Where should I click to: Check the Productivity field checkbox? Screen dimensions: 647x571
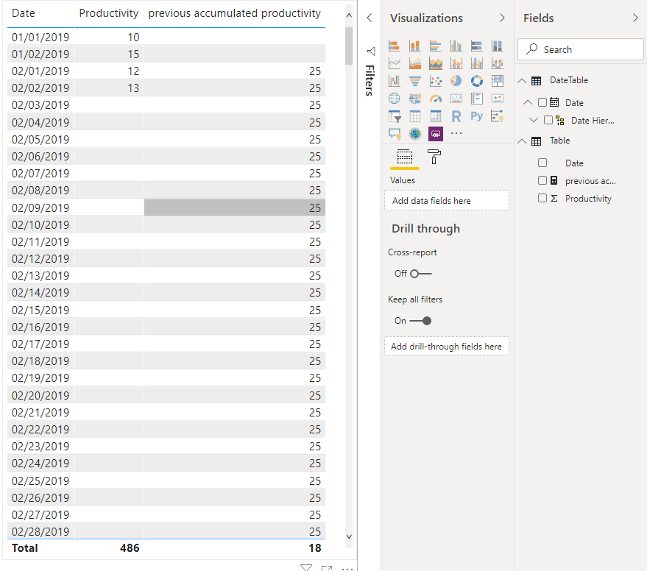point(542,198)
